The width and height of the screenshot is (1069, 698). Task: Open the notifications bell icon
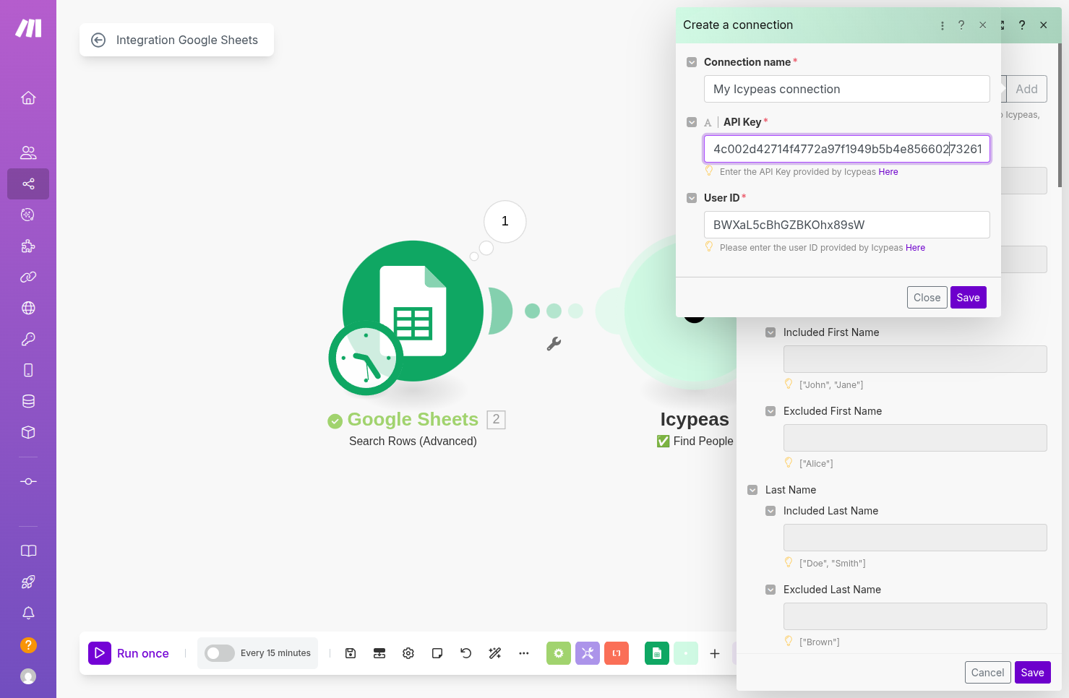[28, 613]
